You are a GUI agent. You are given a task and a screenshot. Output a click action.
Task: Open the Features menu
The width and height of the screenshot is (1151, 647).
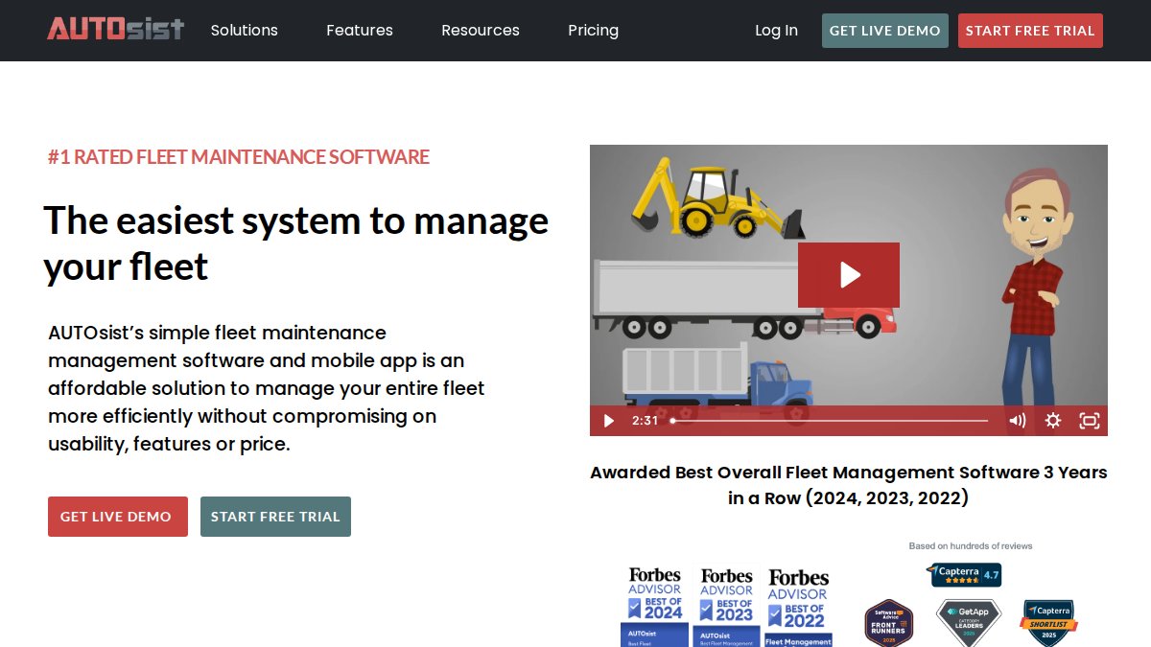tap(360, 31)
